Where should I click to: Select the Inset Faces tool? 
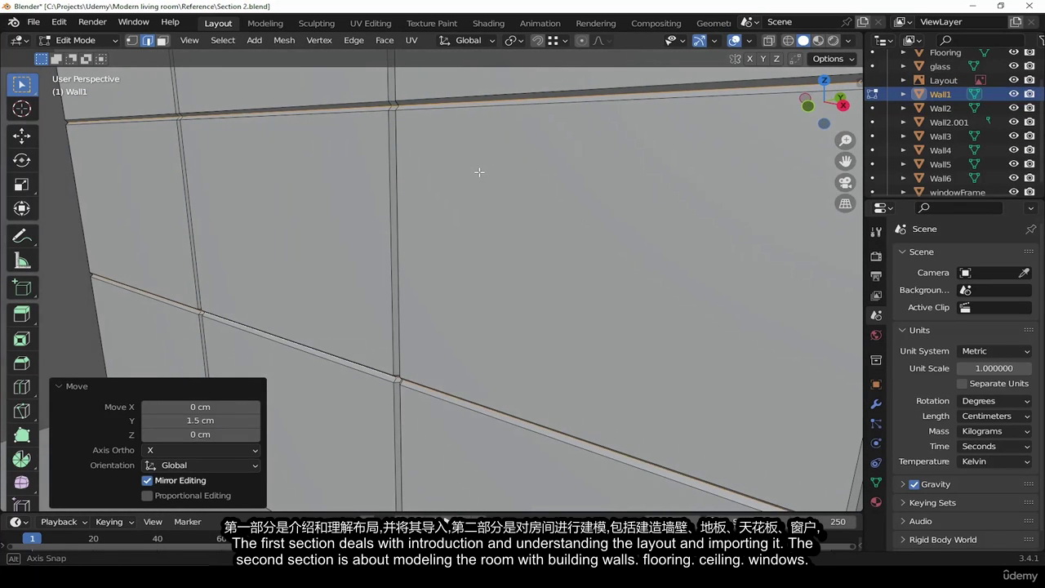click(x=22, y=338)
